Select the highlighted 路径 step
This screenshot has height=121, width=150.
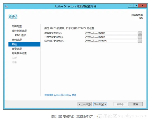point(24,44)
